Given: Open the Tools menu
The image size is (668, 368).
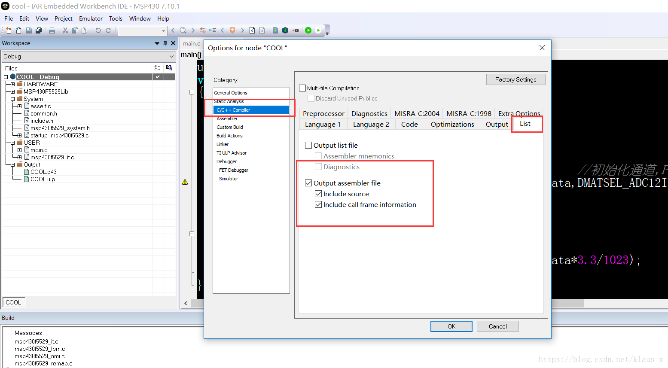Looking at the screenshot, I should (x=116, y=18).
